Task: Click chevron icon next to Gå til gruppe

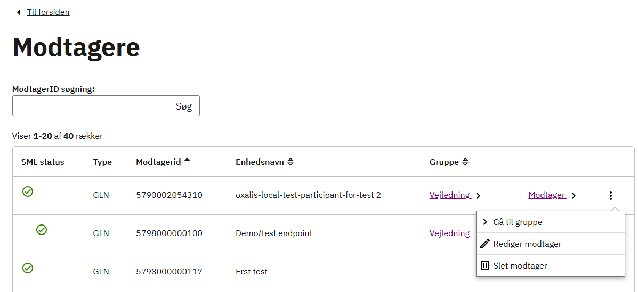Action: click(484, 222)
